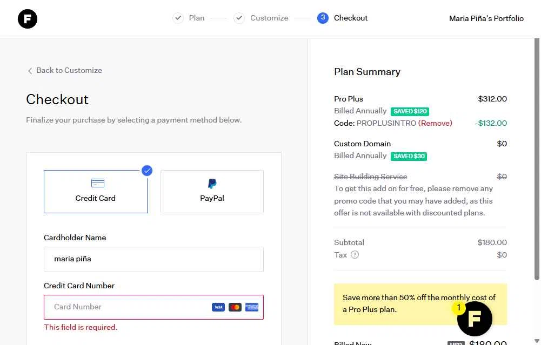Image resolution: width=541 pixels, height=345 pixels.
Task: Remove the PROPLUSINTRO promo code
Action: 435,123
